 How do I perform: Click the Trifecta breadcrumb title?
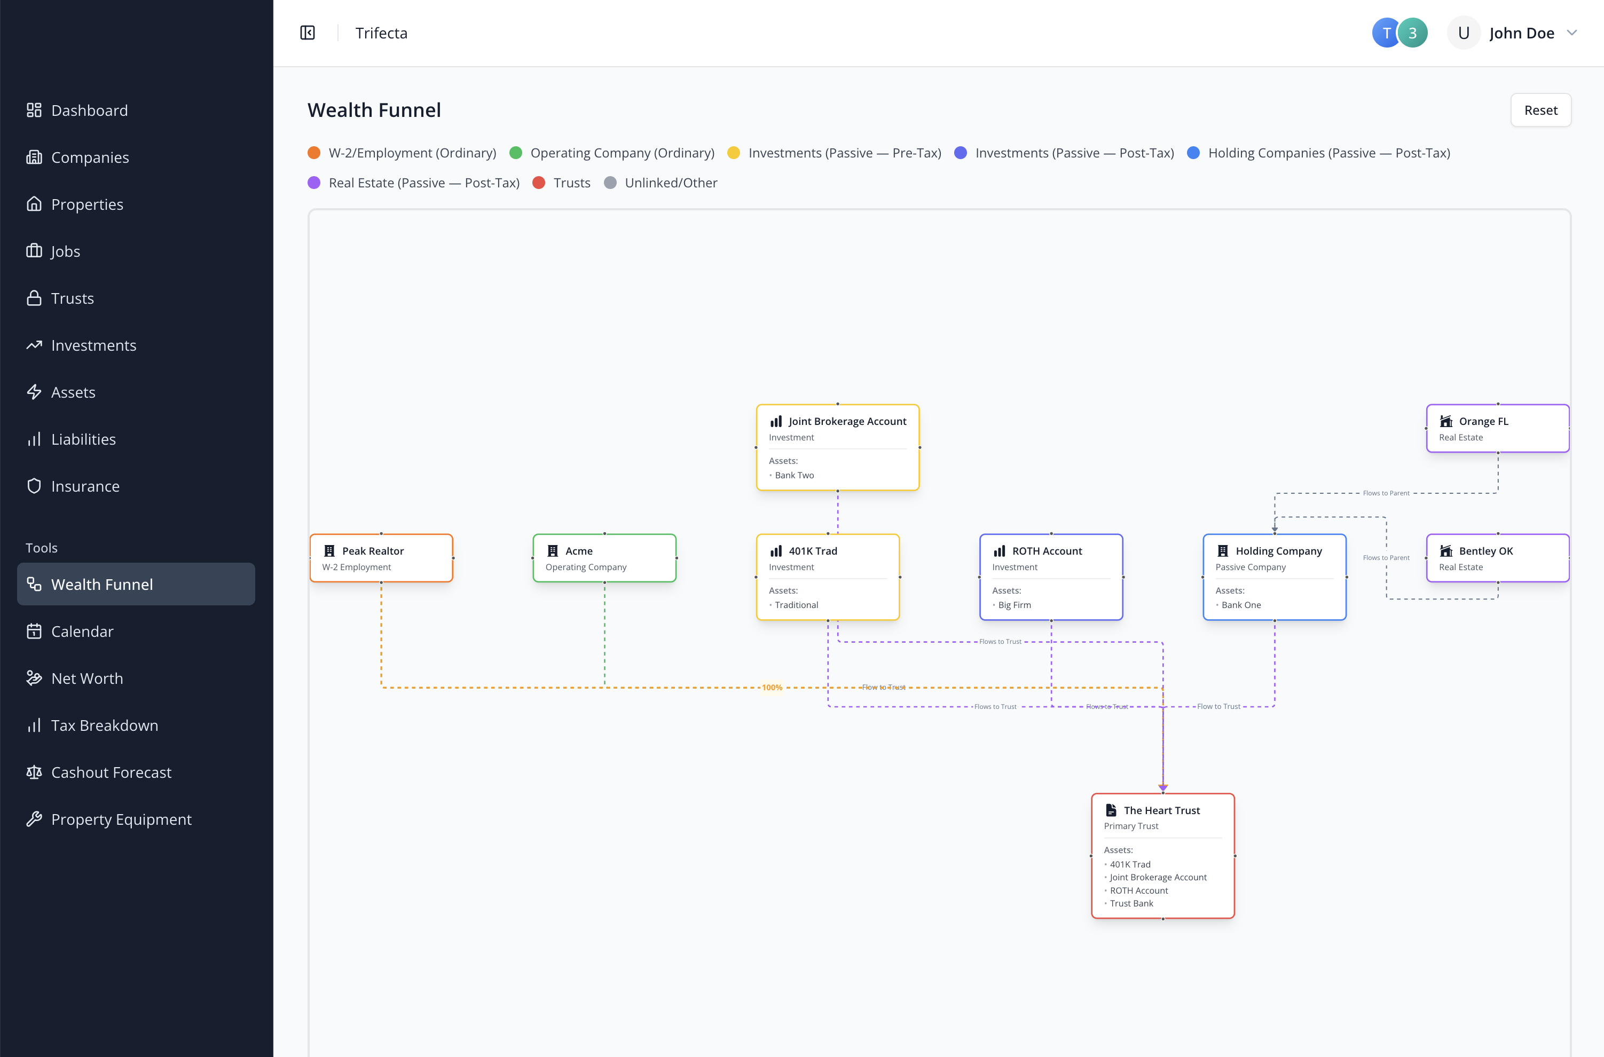[x=382, y=33]
